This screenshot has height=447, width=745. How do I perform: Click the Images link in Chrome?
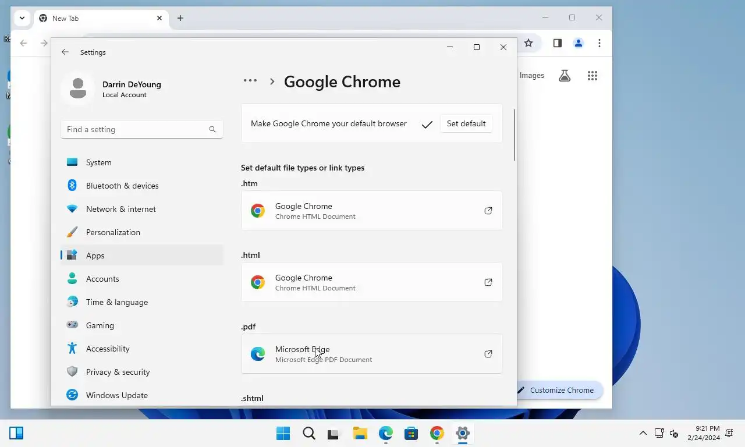(531, 75)
